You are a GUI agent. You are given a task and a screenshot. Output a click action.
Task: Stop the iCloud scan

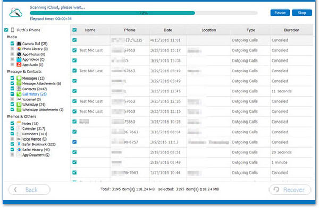coord(302,13)
